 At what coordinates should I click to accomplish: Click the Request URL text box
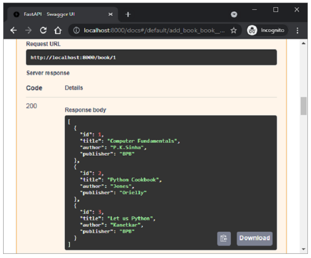coord(151,57)
